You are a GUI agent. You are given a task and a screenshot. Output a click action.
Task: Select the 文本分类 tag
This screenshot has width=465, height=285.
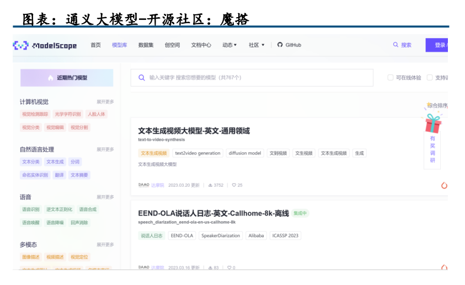31,162
